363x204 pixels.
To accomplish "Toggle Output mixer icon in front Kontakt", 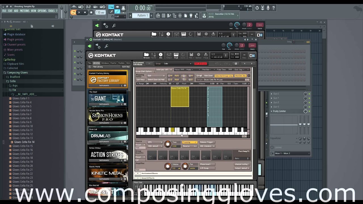I will 169,56.
